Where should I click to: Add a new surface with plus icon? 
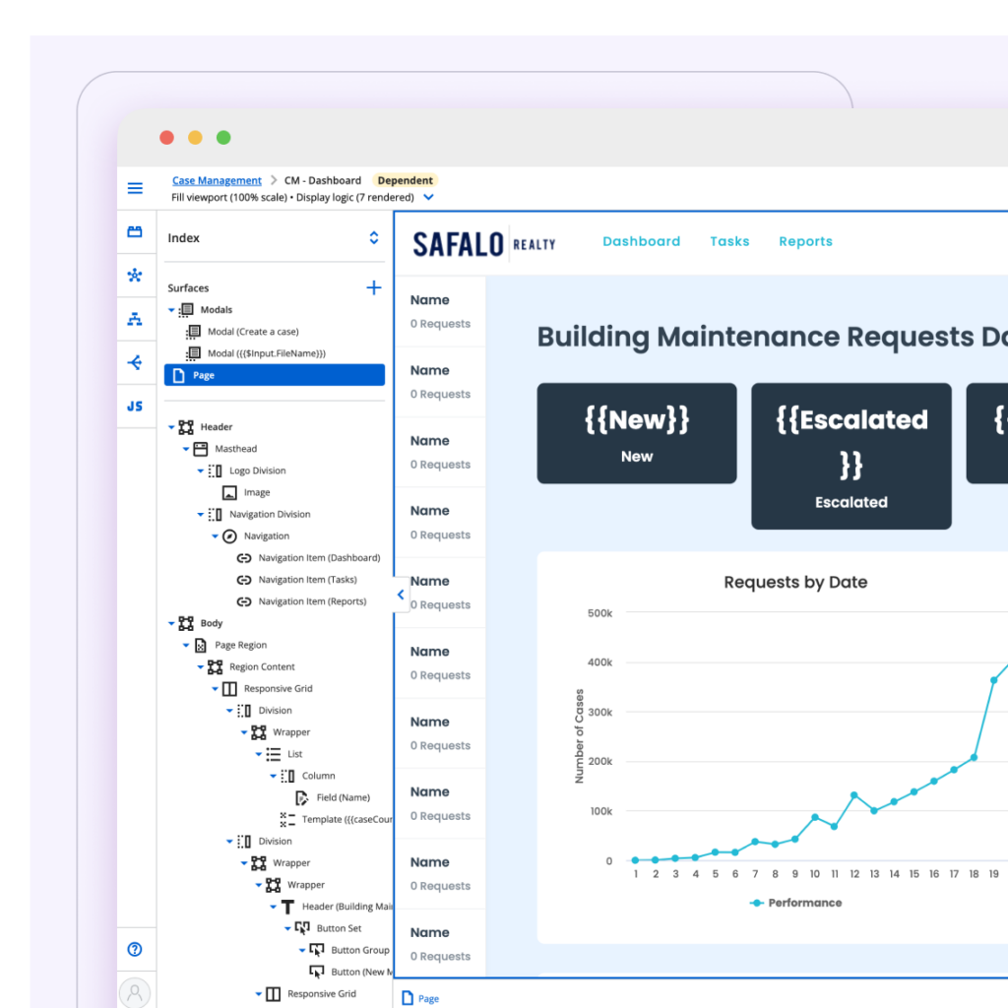pos(373,288)
